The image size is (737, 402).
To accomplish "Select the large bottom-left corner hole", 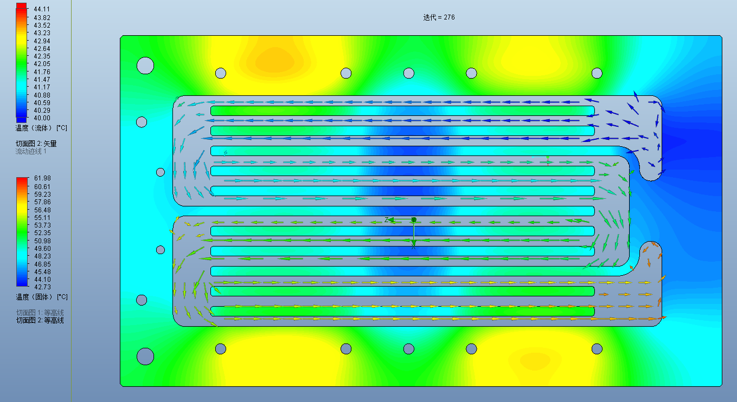I will (145, 356).
